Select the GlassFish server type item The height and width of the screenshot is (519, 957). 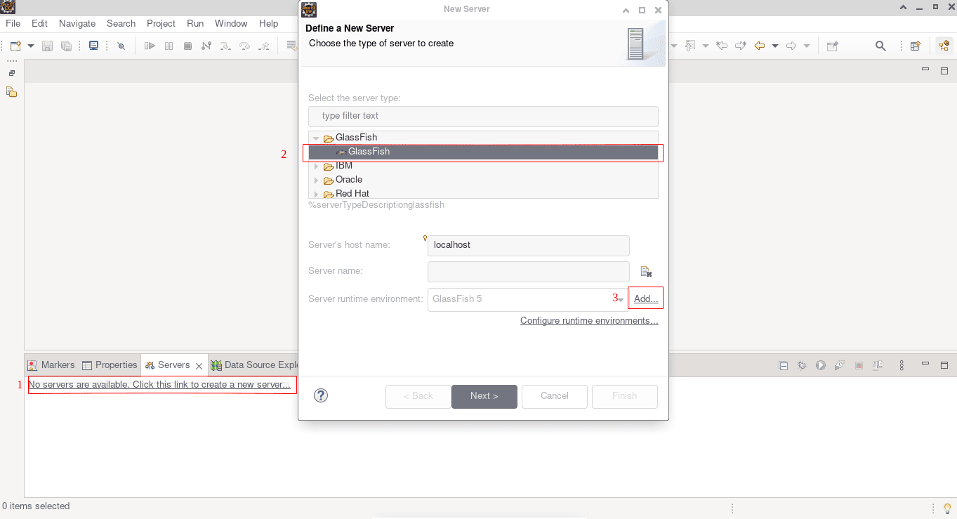click(483, 152)
